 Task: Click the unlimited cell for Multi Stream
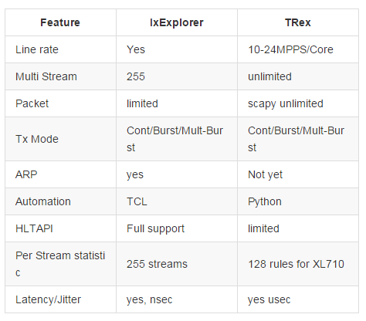[x=269, y=76]
